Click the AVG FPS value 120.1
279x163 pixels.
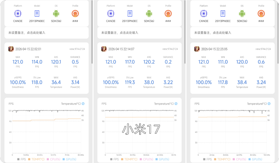tap(56, 62)
